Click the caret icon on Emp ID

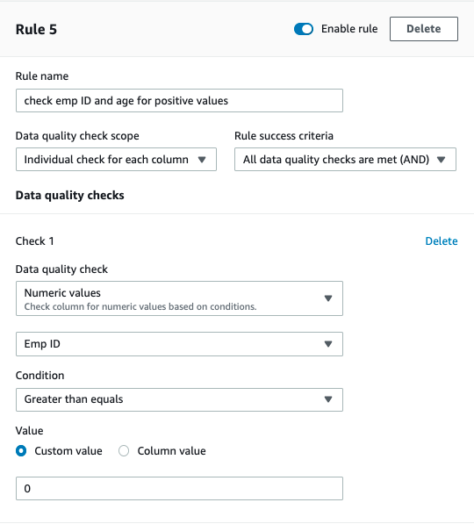point(328,344)
